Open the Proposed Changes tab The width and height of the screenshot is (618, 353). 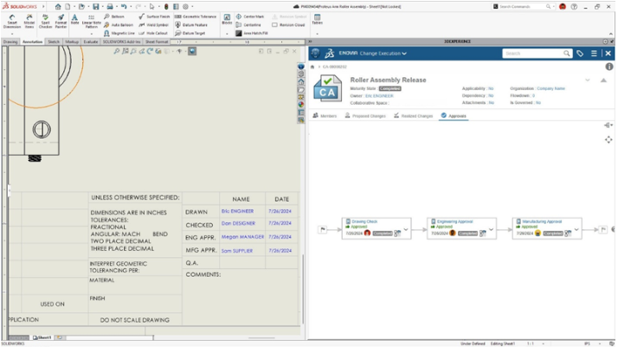click(365, 116)
